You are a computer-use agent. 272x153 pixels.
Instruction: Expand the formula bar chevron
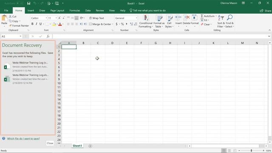click(269, 36)
